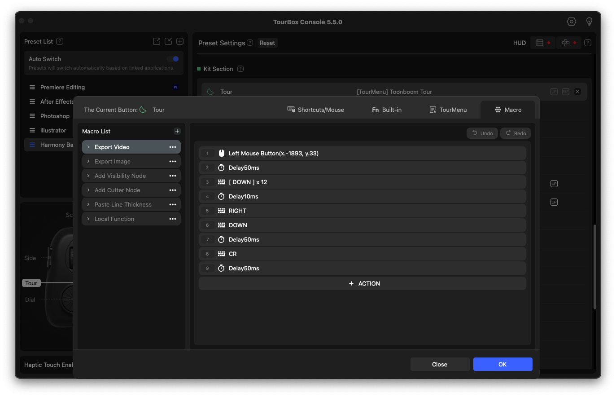Click the export preset icon
The height and width of the screenshot is (397, 616).
pyautogui.click(x=157, y=41)
